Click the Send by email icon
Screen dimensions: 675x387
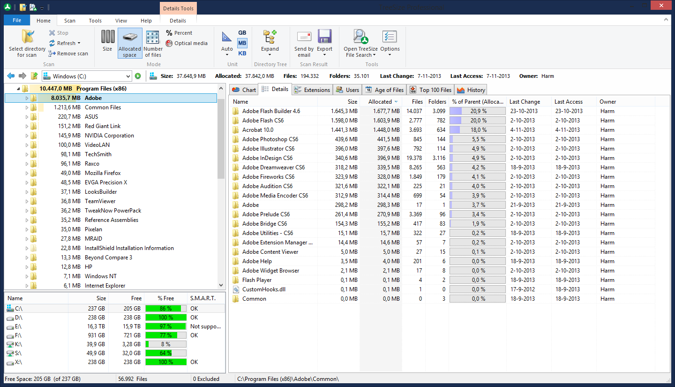(304, 38)
